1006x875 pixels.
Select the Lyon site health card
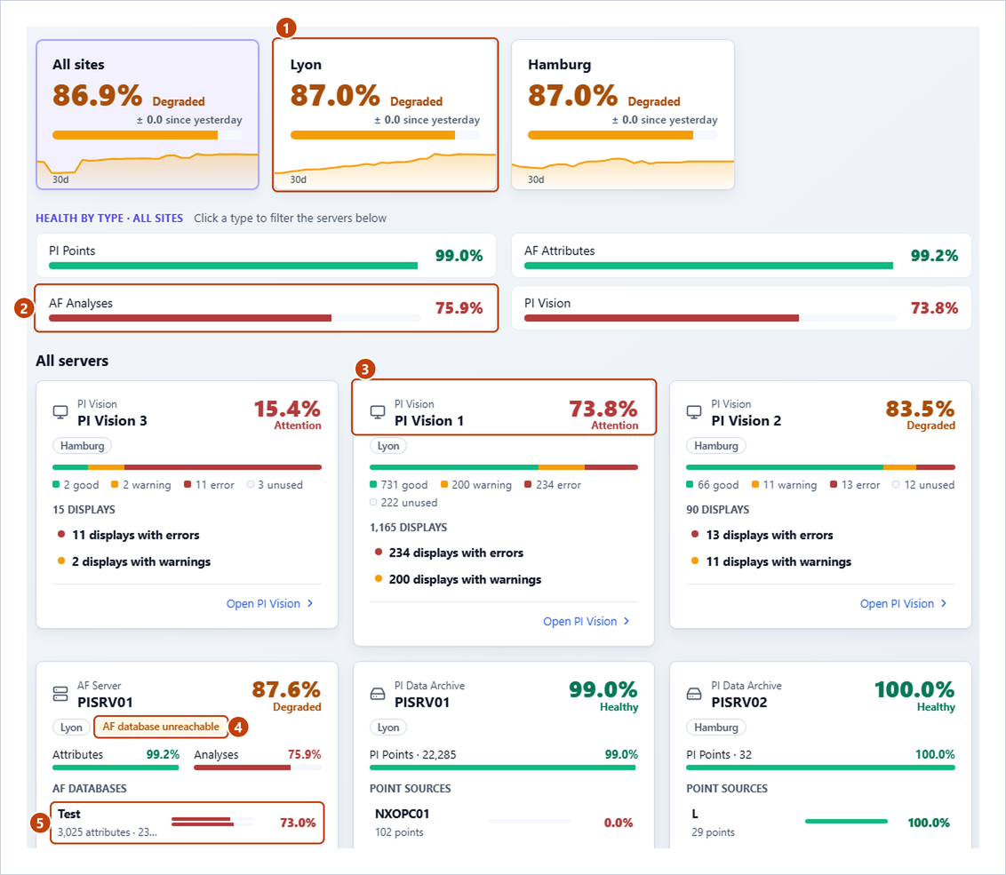click(385, 115)
